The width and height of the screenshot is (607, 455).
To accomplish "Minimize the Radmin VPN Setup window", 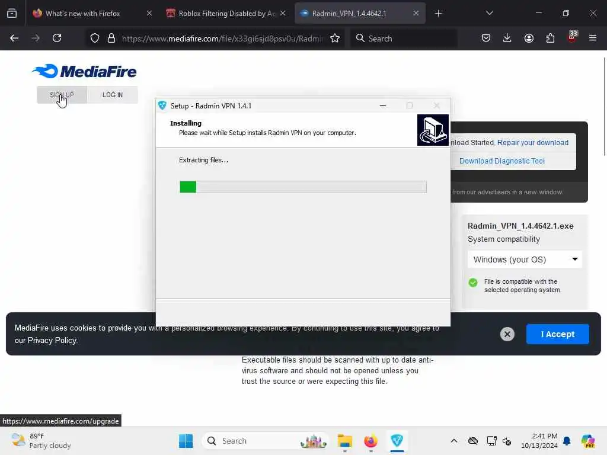I will tap(383, 105).
